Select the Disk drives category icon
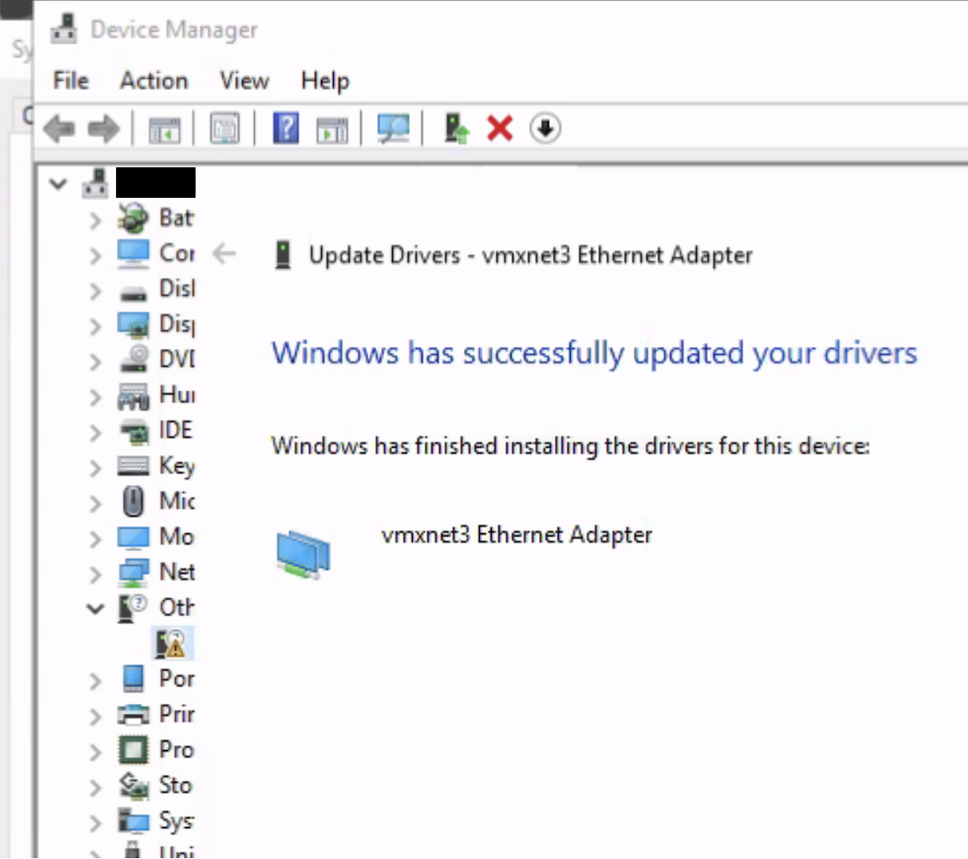The width and height of the screenshot is (968, 859). tap(133, 293)
